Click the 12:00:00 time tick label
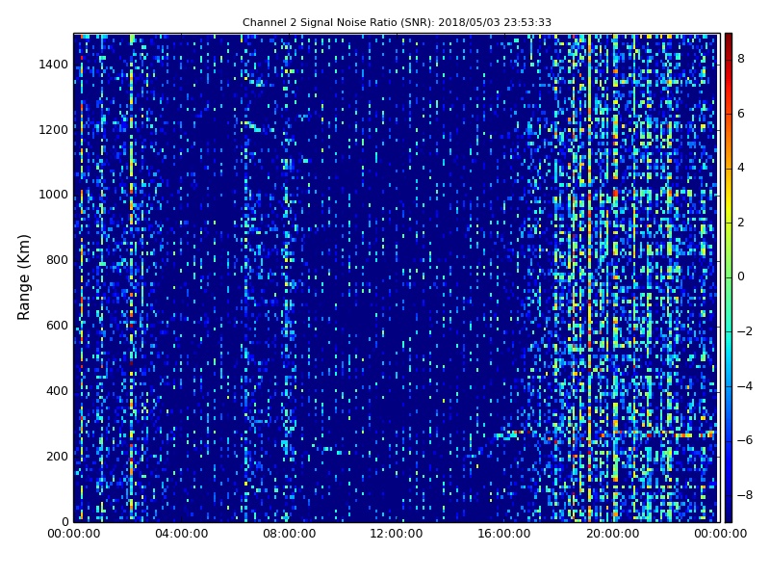770x578 pixels. coord(397,534)
